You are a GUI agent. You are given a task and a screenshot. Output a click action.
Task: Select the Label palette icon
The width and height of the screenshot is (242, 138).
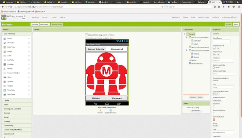click(5, 56)
